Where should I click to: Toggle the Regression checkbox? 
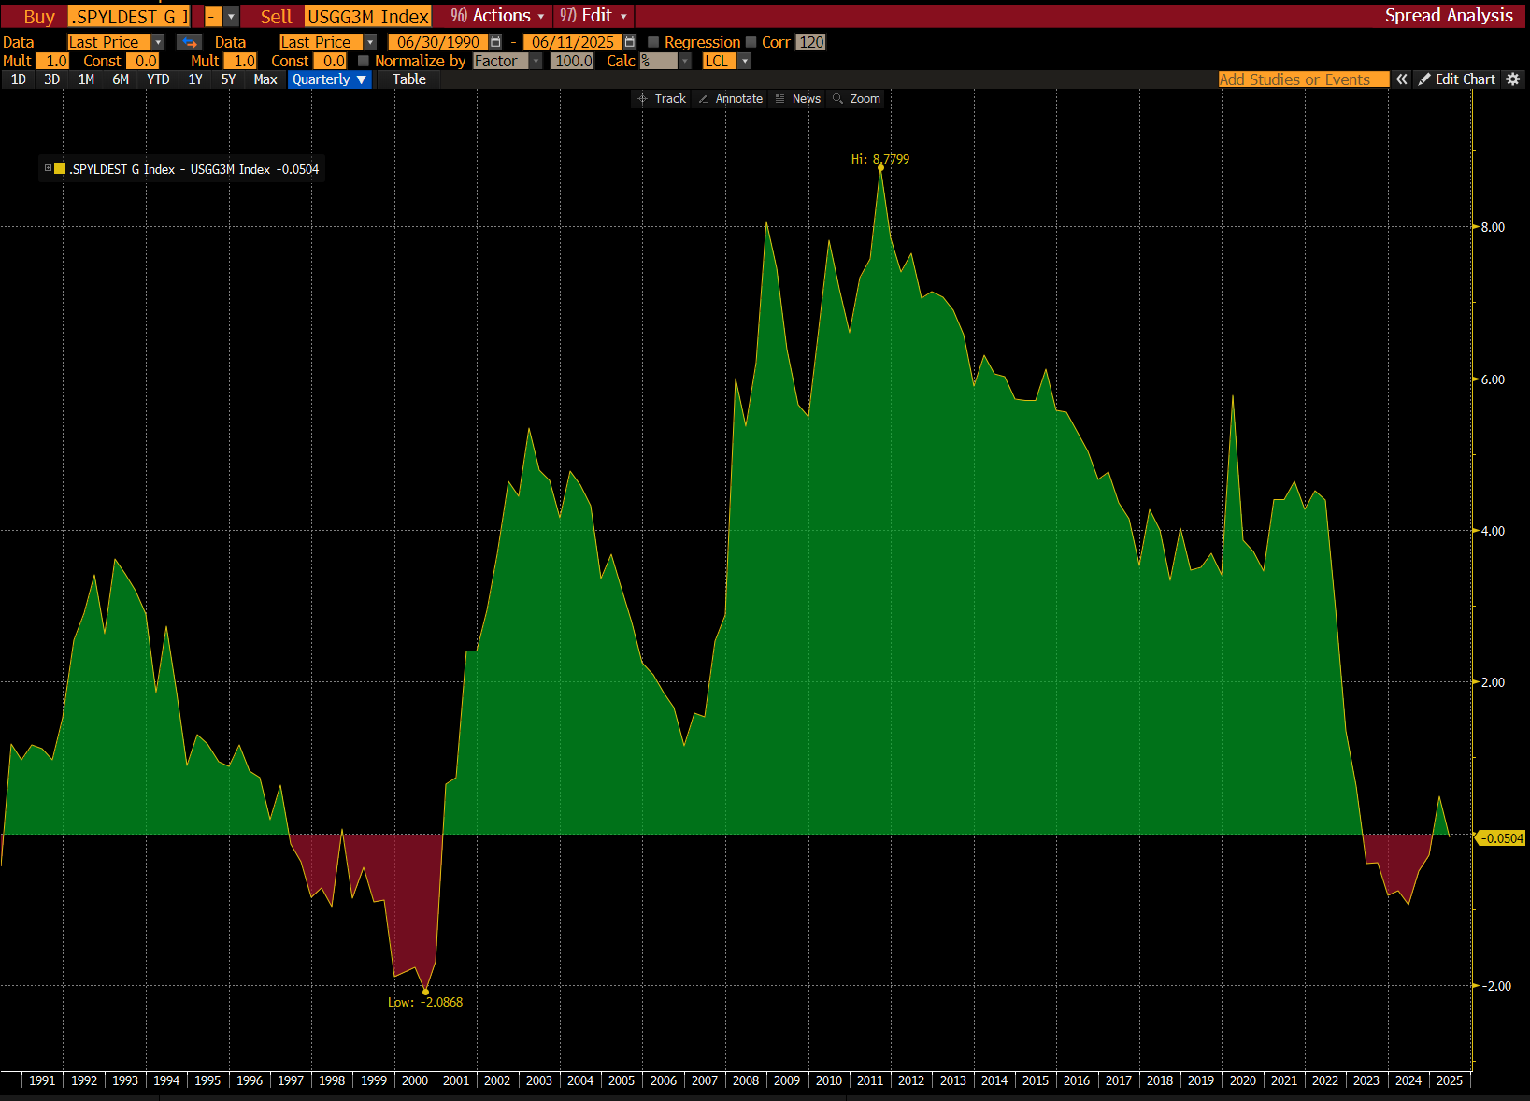pos(653,42)
